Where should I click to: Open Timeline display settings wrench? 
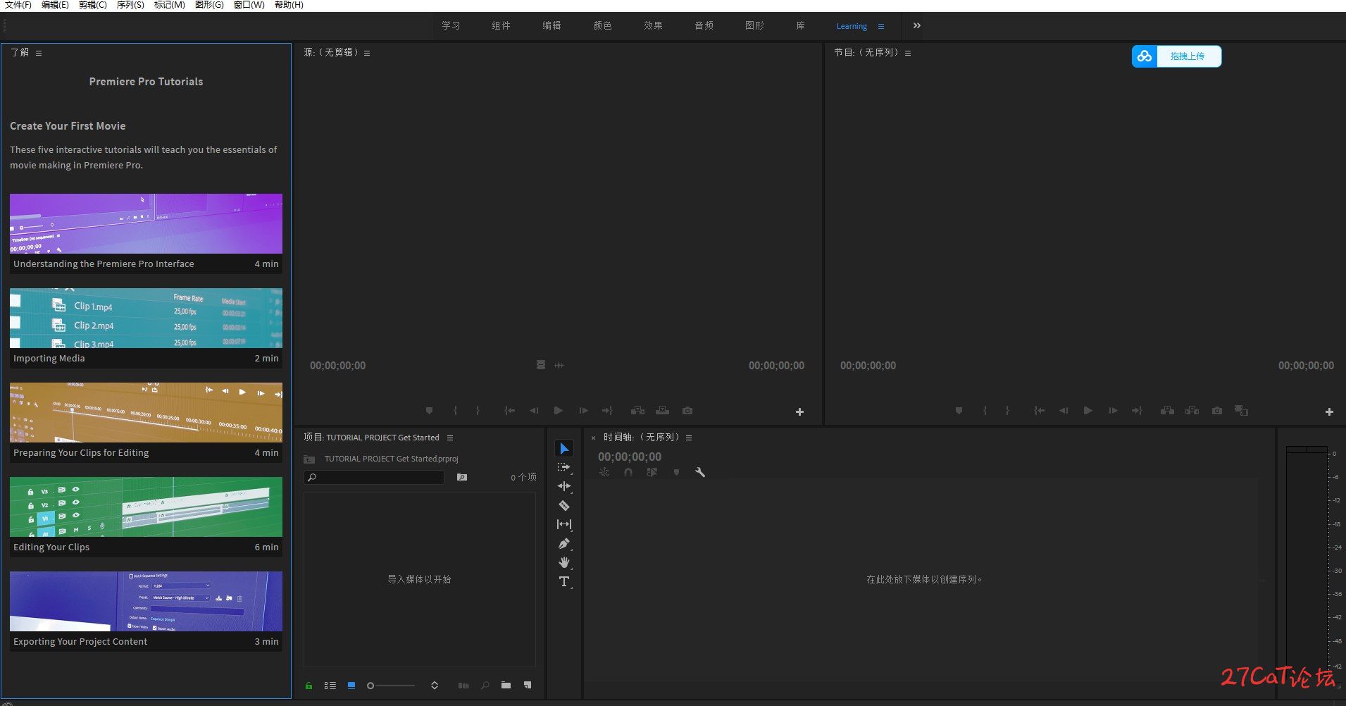[x=700, y=473]
